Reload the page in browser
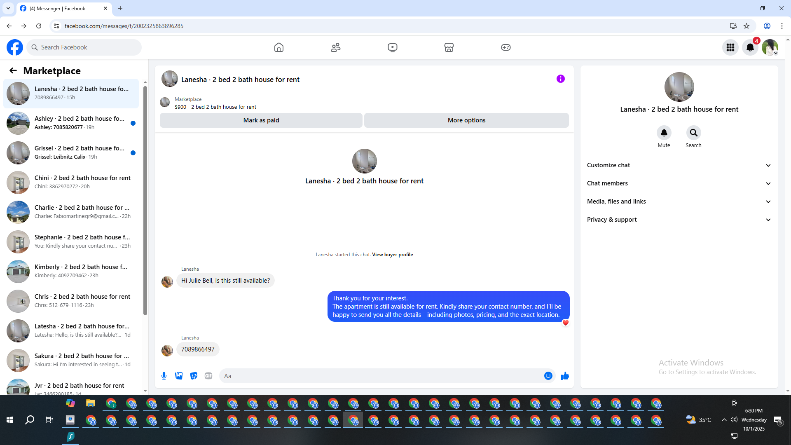Image resolution: width=791 pixels, height=445 pixels. click(39, 26)
